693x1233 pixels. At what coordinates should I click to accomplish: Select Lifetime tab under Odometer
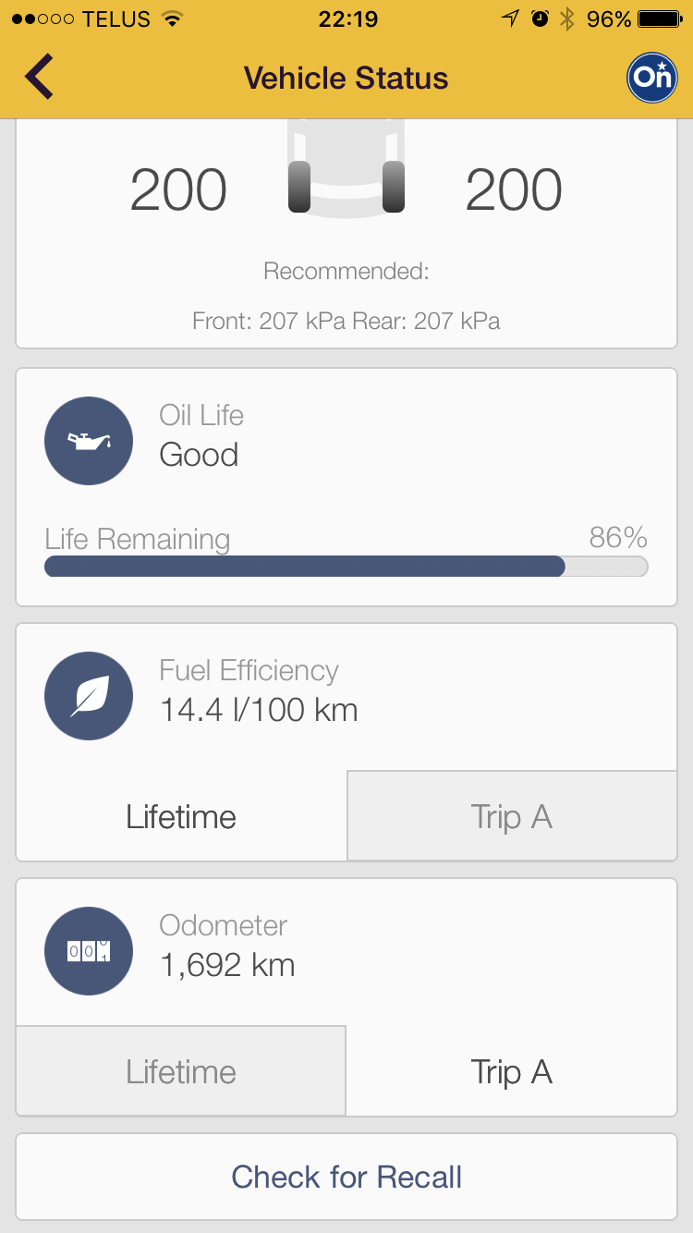pos(181,1072)
